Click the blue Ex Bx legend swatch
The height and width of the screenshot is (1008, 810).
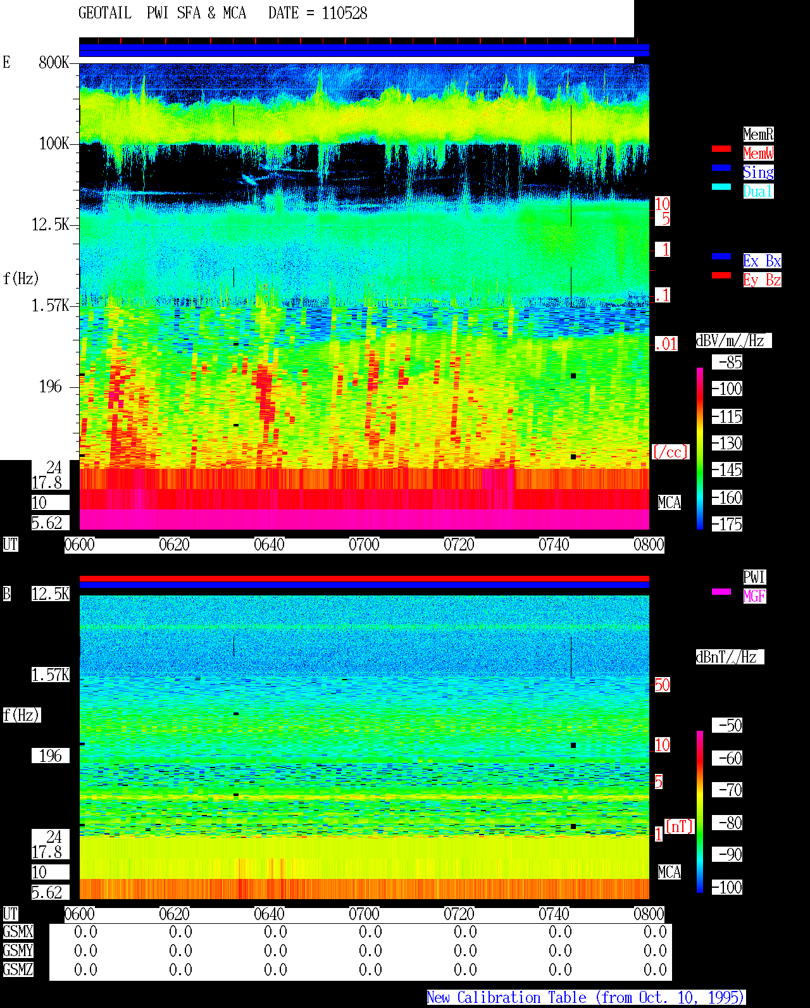click(x=721, y=256)
